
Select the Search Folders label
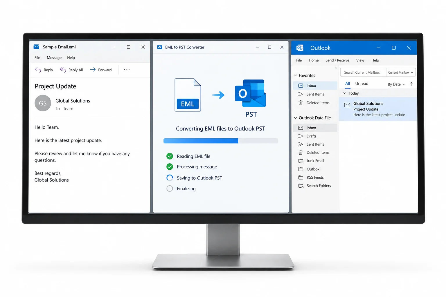pyautogui.click(x=319, y=186)
